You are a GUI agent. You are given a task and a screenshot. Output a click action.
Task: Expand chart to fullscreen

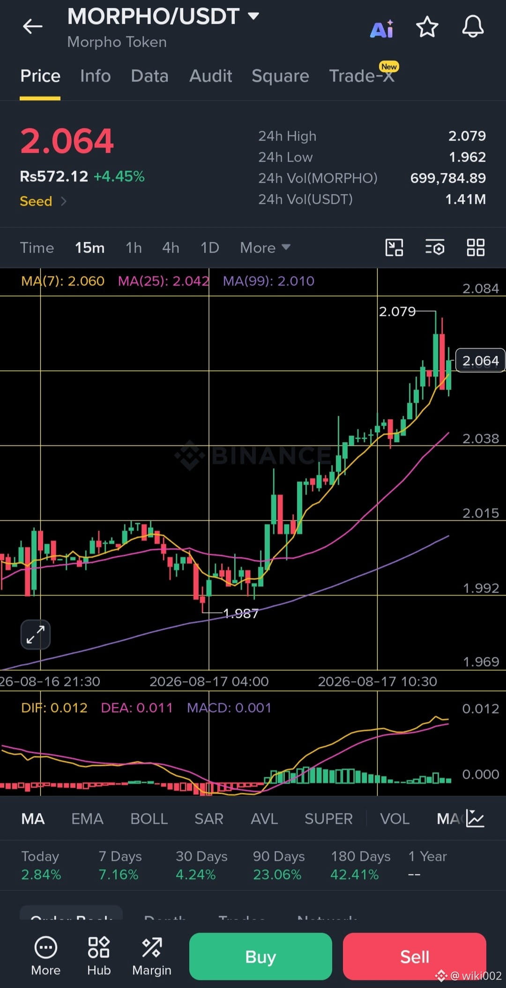click(36, 635)
